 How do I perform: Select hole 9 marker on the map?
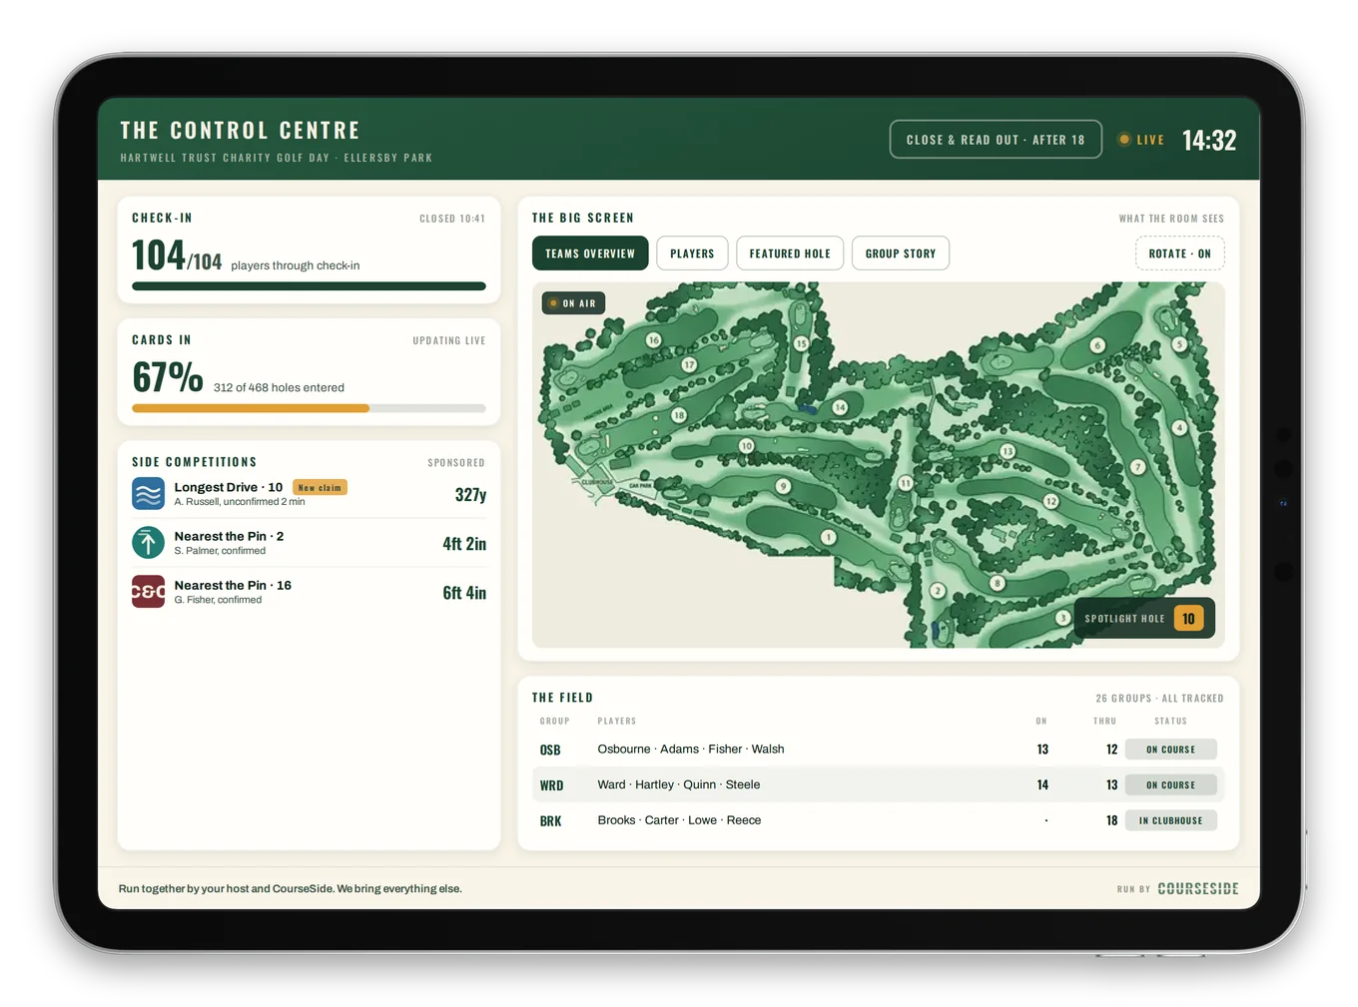pos(783,486)
